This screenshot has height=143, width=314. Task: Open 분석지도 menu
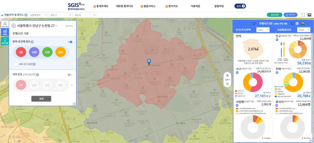(x=172, y=6)
